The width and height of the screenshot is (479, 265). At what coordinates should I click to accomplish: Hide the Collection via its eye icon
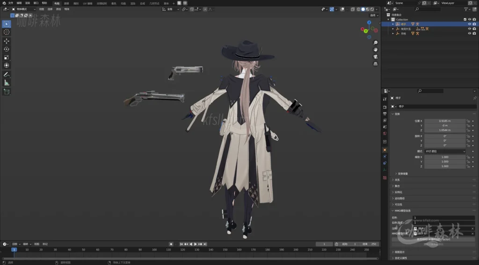click(470, 20)
